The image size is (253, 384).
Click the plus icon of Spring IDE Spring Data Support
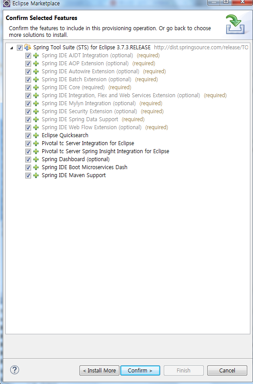point(36,119)
